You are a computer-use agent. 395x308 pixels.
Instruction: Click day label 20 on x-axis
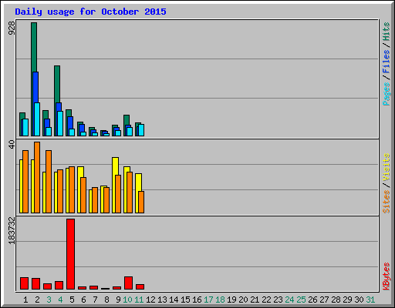point(243,300)
